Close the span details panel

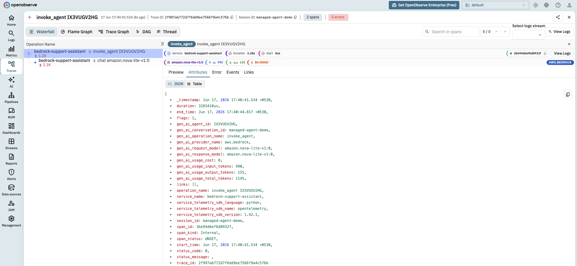point(569,44)
